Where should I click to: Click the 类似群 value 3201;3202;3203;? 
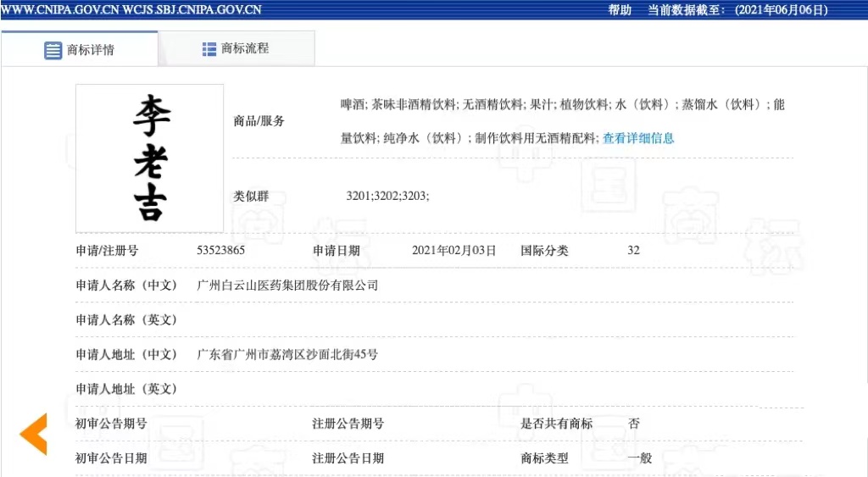coord(387,196)
